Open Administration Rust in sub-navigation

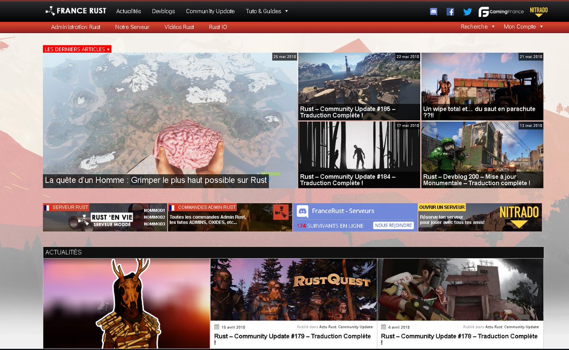(76, 27)
